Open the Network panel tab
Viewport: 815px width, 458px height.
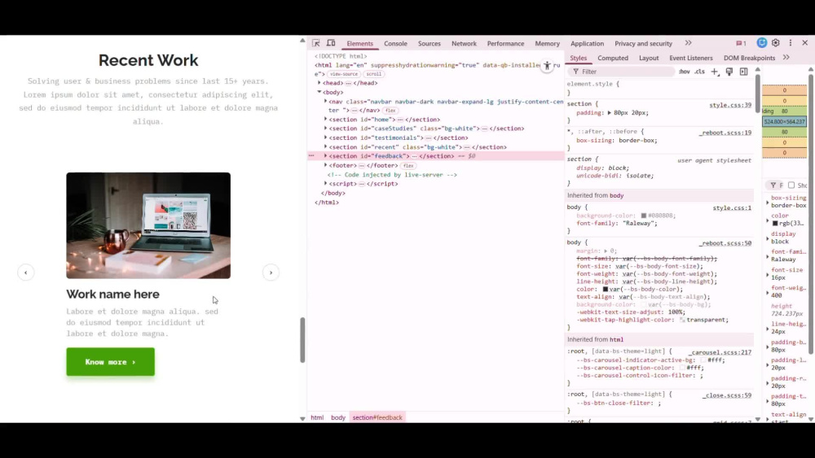(x=465, y=44)
